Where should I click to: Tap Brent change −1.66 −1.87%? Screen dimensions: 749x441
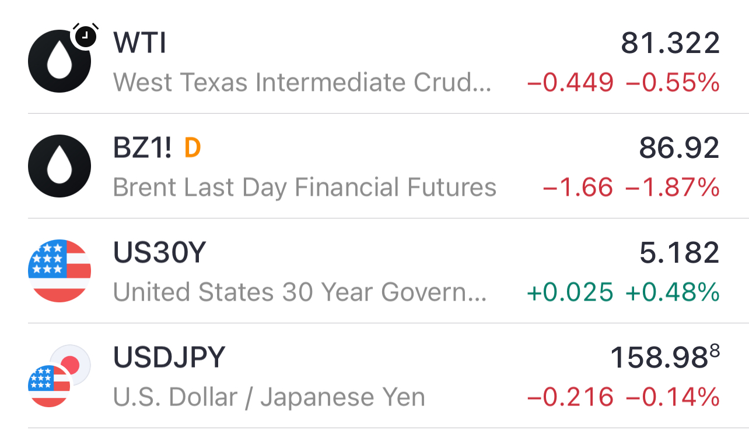[631, 188]
